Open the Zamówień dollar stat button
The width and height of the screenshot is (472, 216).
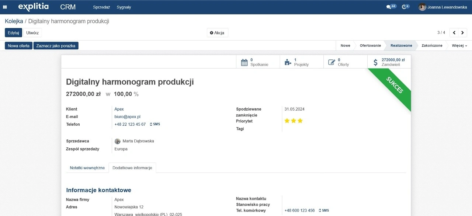tap(389, 62)
